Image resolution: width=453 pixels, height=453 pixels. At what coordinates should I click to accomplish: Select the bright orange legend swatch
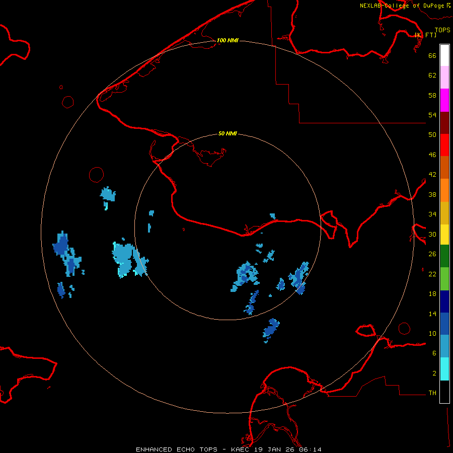point(444,190)
